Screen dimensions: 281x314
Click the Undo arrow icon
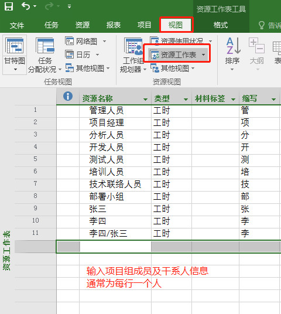[26, 6]
